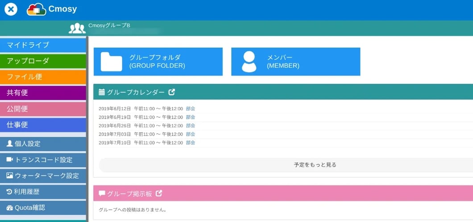Close the menu with the X button
Viewport: 473px width, 222px height.
[11, 9]
